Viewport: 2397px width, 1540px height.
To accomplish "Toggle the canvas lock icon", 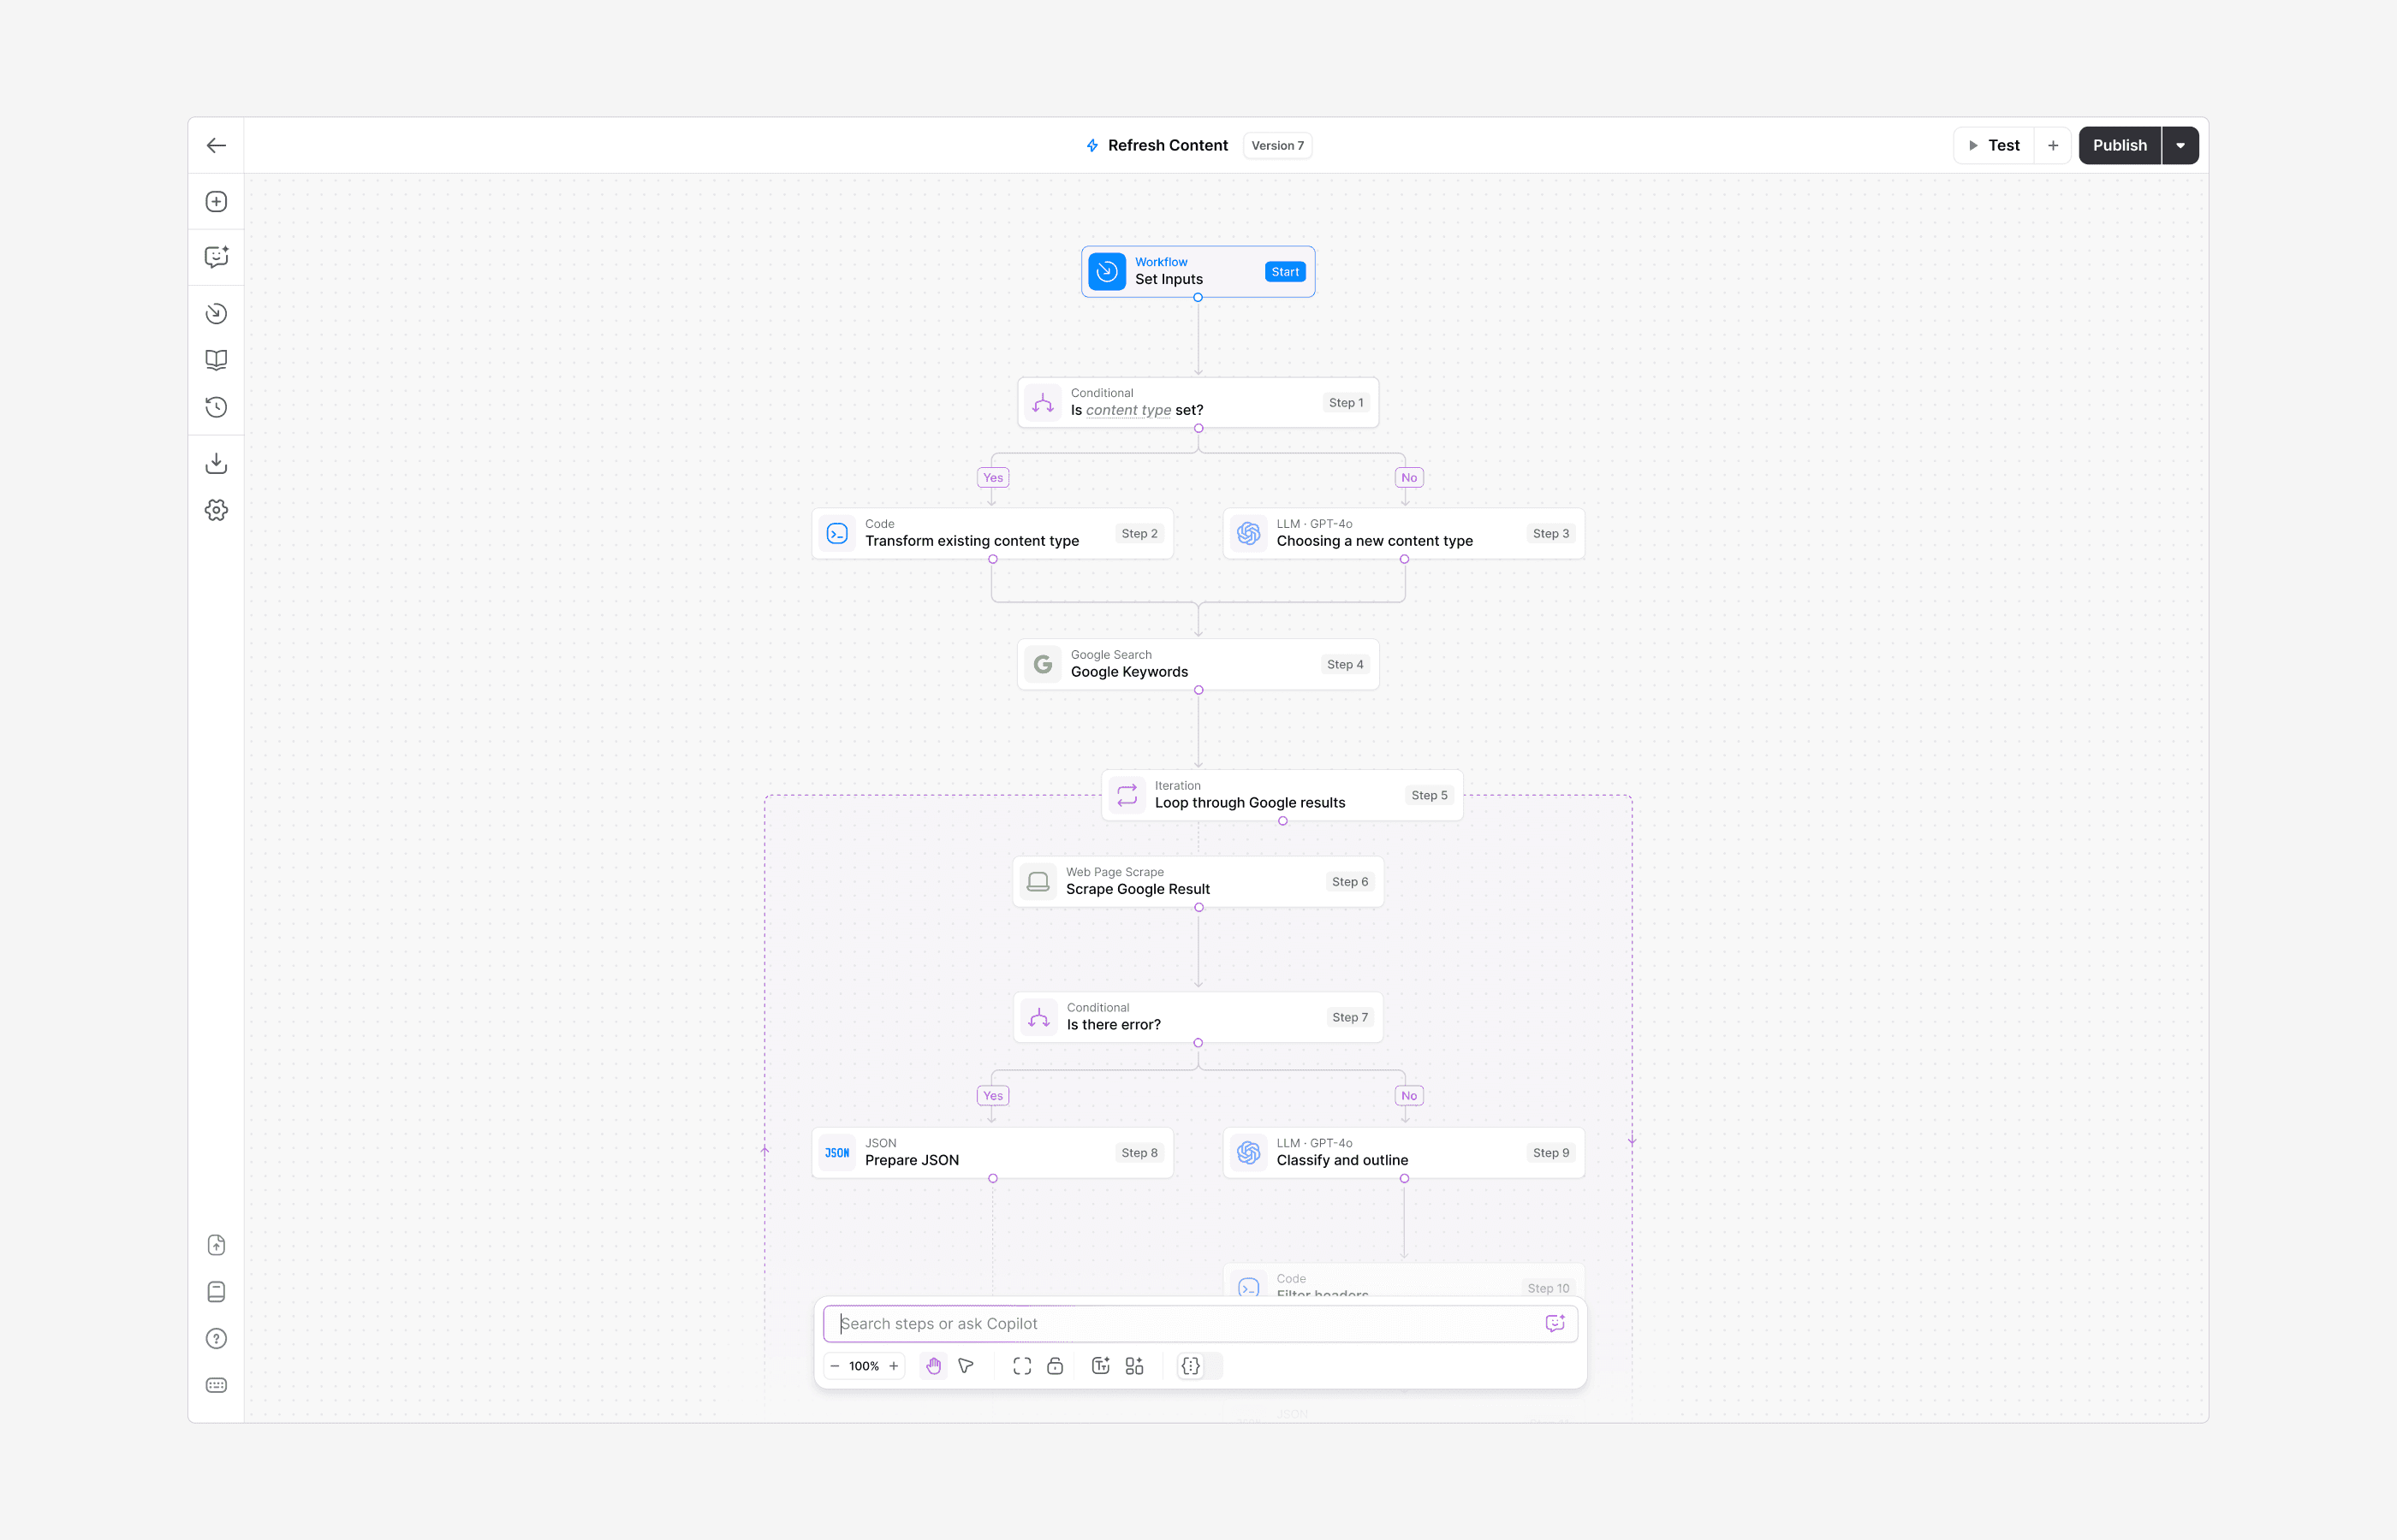I will click(1055, 1366).
